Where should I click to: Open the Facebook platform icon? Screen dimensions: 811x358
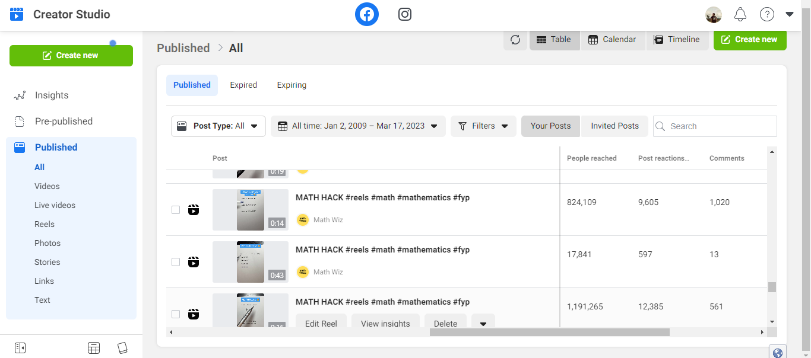pos(367,14)
